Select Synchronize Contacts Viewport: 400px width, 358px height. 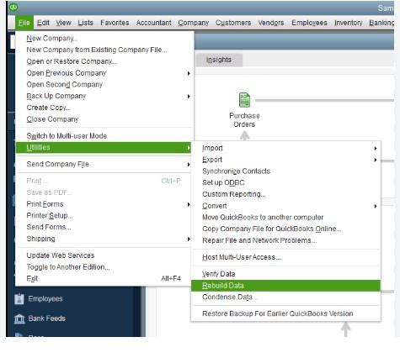pyautogui.click(x=285, y=171)
